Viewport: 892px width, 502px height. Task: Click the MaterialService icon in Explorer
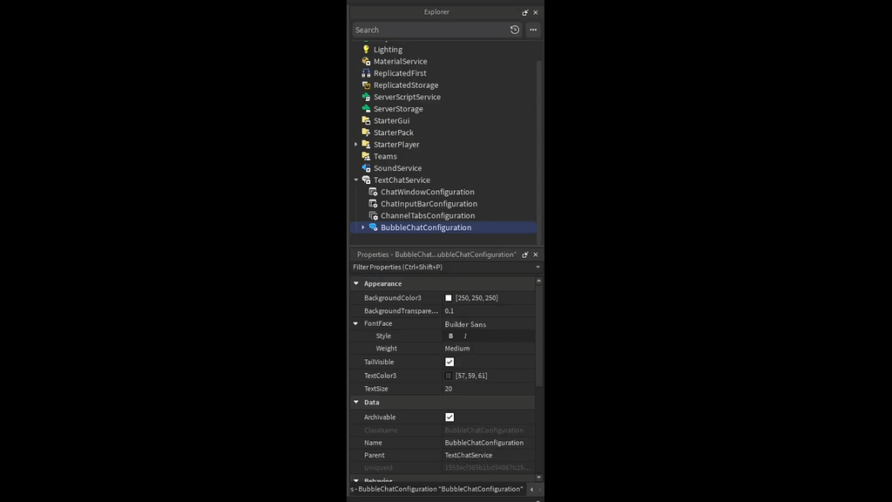367,61
